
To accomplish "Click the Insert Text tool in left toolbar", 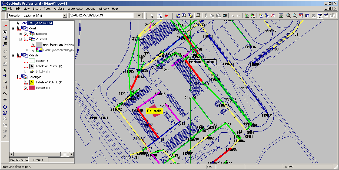I will (5, 32).
